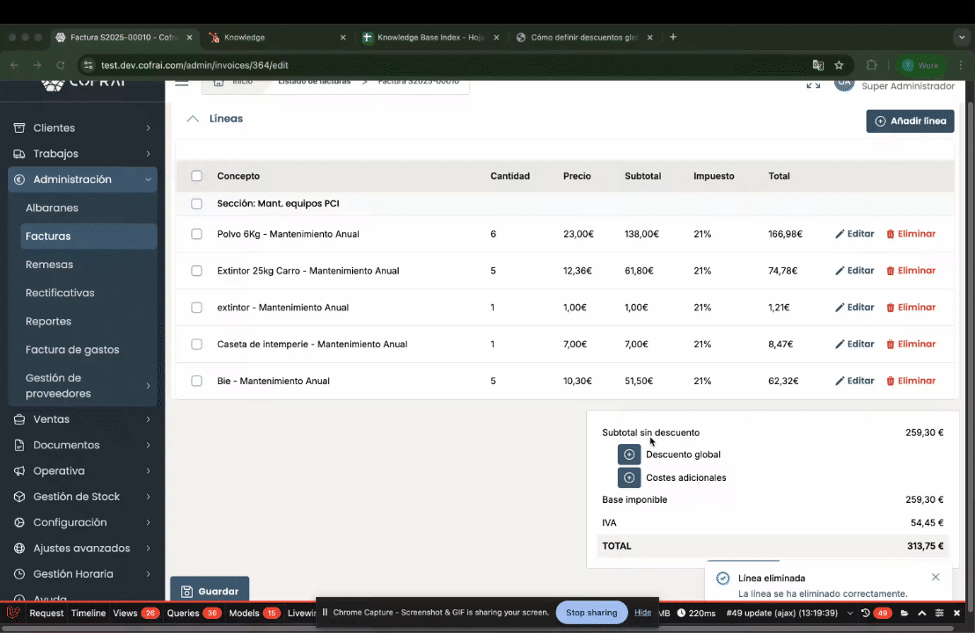975x633 pixels.
Task: Click the fullscreen expand icon in header
Action: coord(813,84)
